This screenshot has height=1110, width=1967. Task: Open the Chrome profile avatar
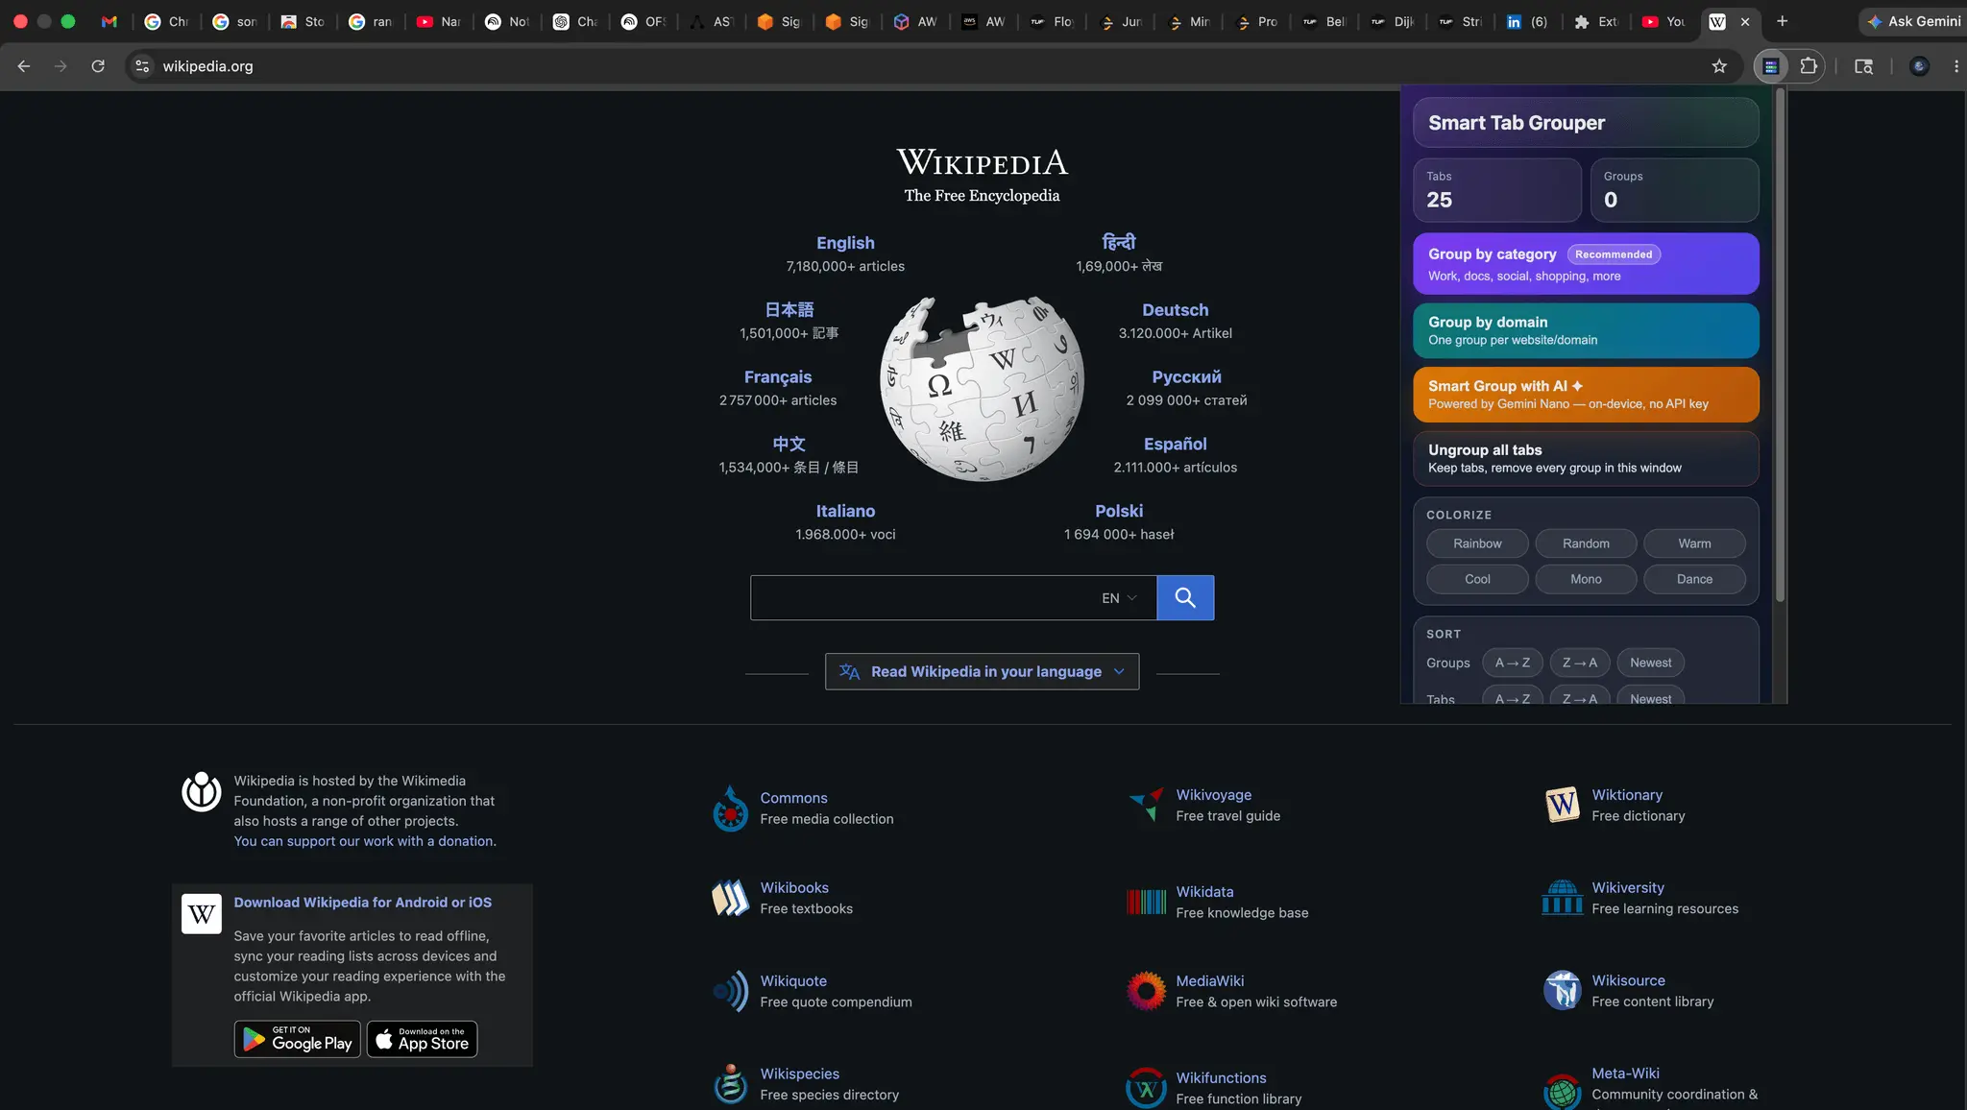(x=1919, y=66)
